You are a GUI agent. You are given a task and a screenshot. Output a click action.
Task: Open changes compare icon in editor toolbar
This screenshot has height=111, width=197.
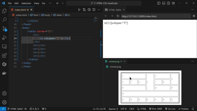coord(84,10)
